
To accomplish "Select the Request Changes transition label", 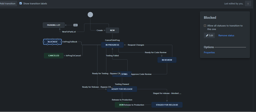I will click(x=136, y=45).
